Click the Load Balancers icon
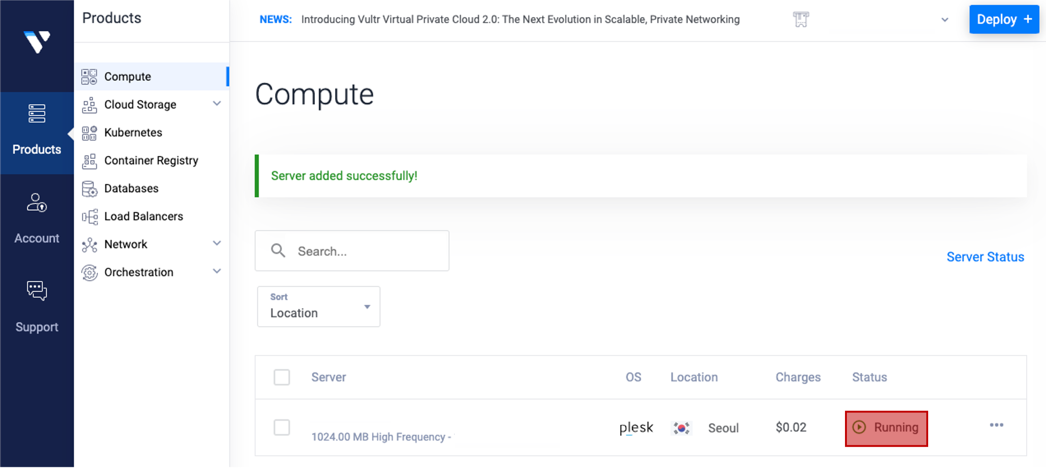Image resolution: width=1046 pixels, height=468 pixels. click(89, 217)
